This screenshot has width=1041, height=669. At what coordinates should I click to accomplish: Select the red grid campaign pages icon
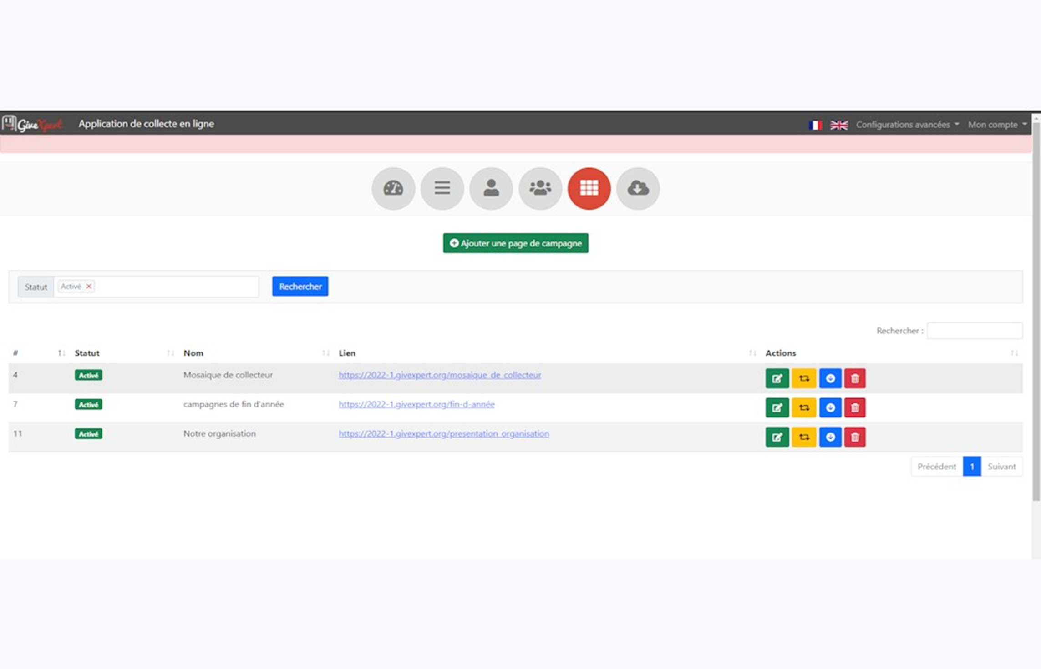(589, 188)
